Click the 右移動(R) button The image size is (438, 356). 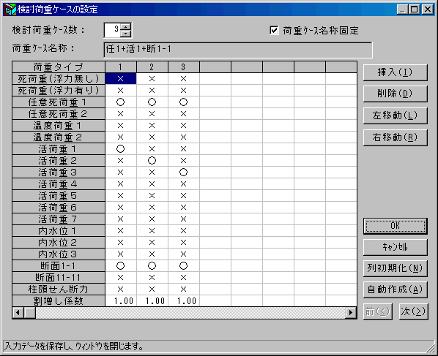[395, 137]
